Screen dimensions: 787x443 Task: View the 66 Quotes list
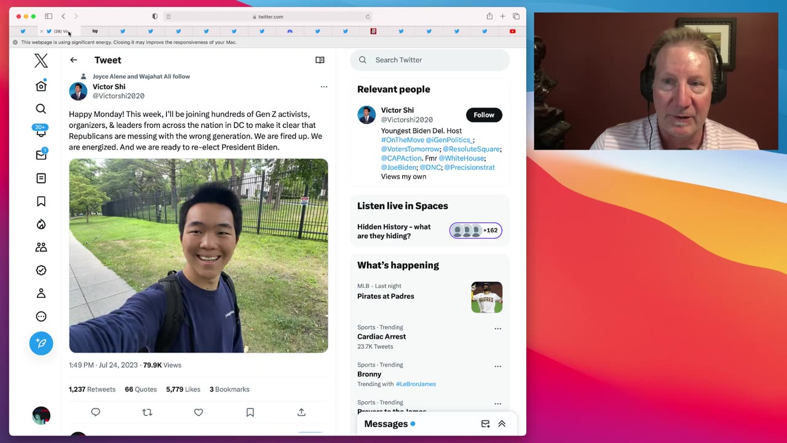click(141, 389)
